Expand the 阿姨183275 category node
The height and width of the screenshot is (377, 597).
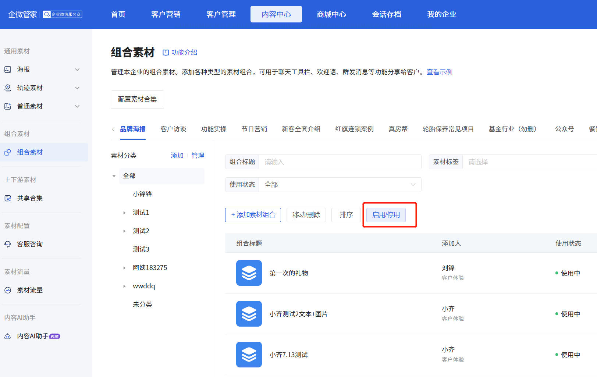pos(124,268)
